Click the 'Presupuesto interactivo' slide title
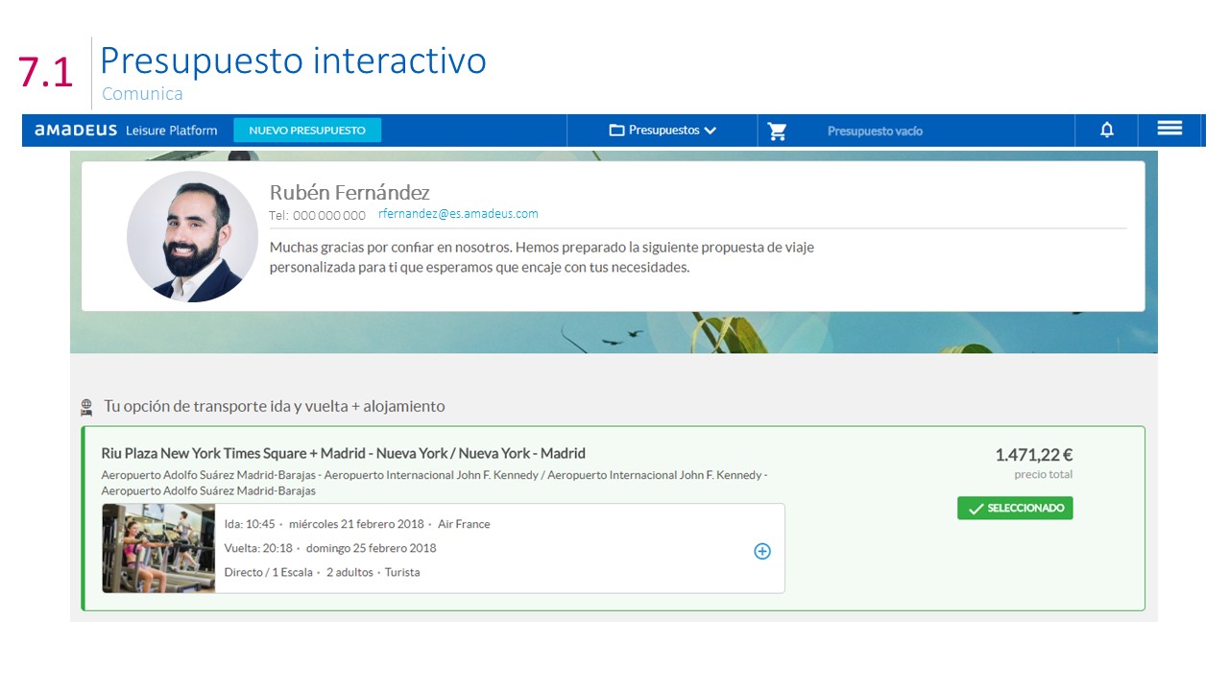This screenshot has width=1229, height=691. [x=293, y=60]
